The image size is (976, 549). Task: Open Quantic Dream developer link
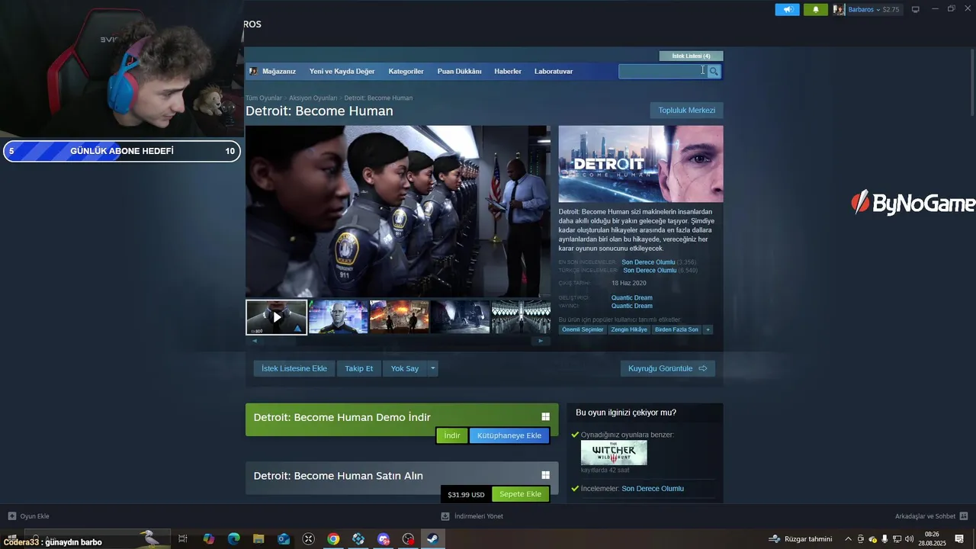pos(631,298)
